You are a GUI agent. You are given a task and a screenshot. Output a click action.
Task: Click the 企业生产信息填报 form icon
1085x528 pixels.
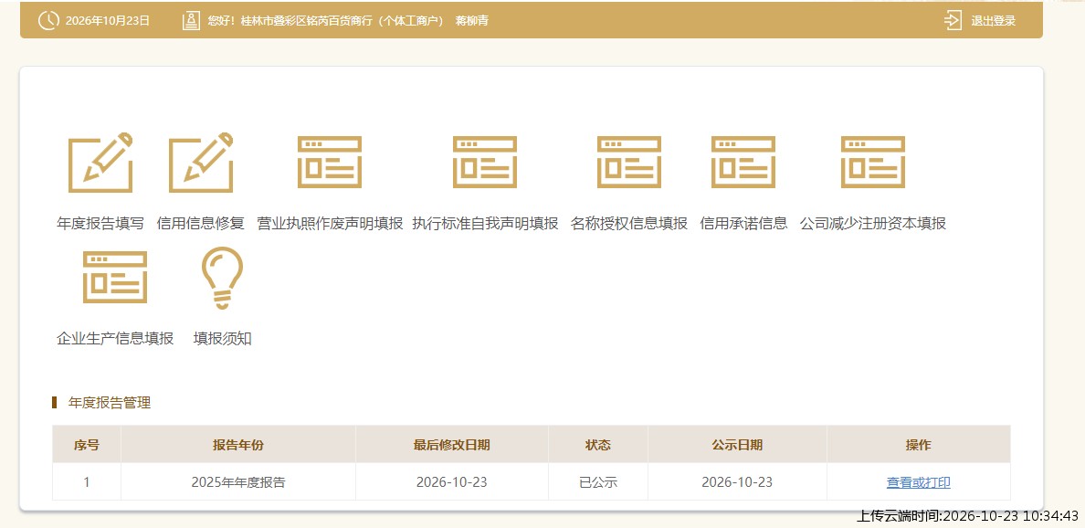point(115,277)
